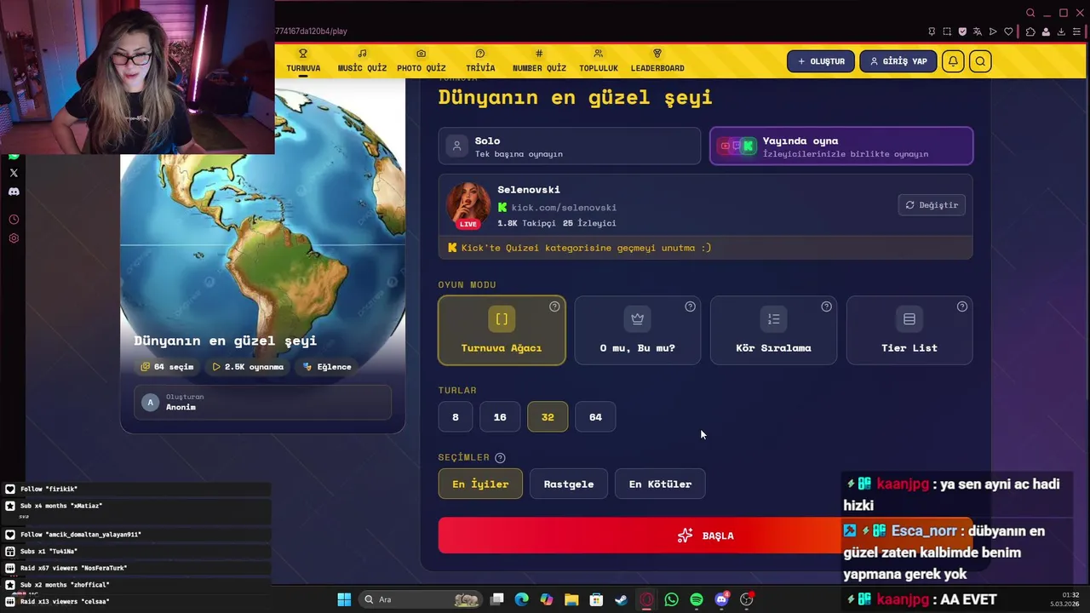
Task: Open the notifications bell button
Action: 954,61
